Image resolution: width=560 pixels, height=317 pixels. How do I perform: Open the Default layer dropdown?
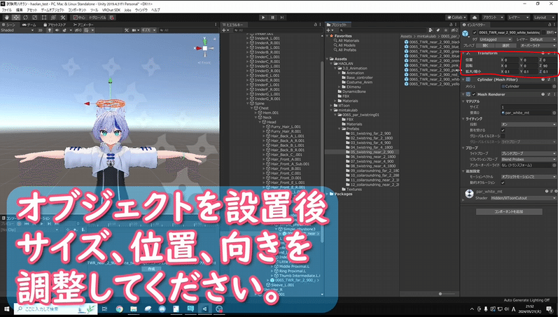pyautogui.click(x=542, y=39)
